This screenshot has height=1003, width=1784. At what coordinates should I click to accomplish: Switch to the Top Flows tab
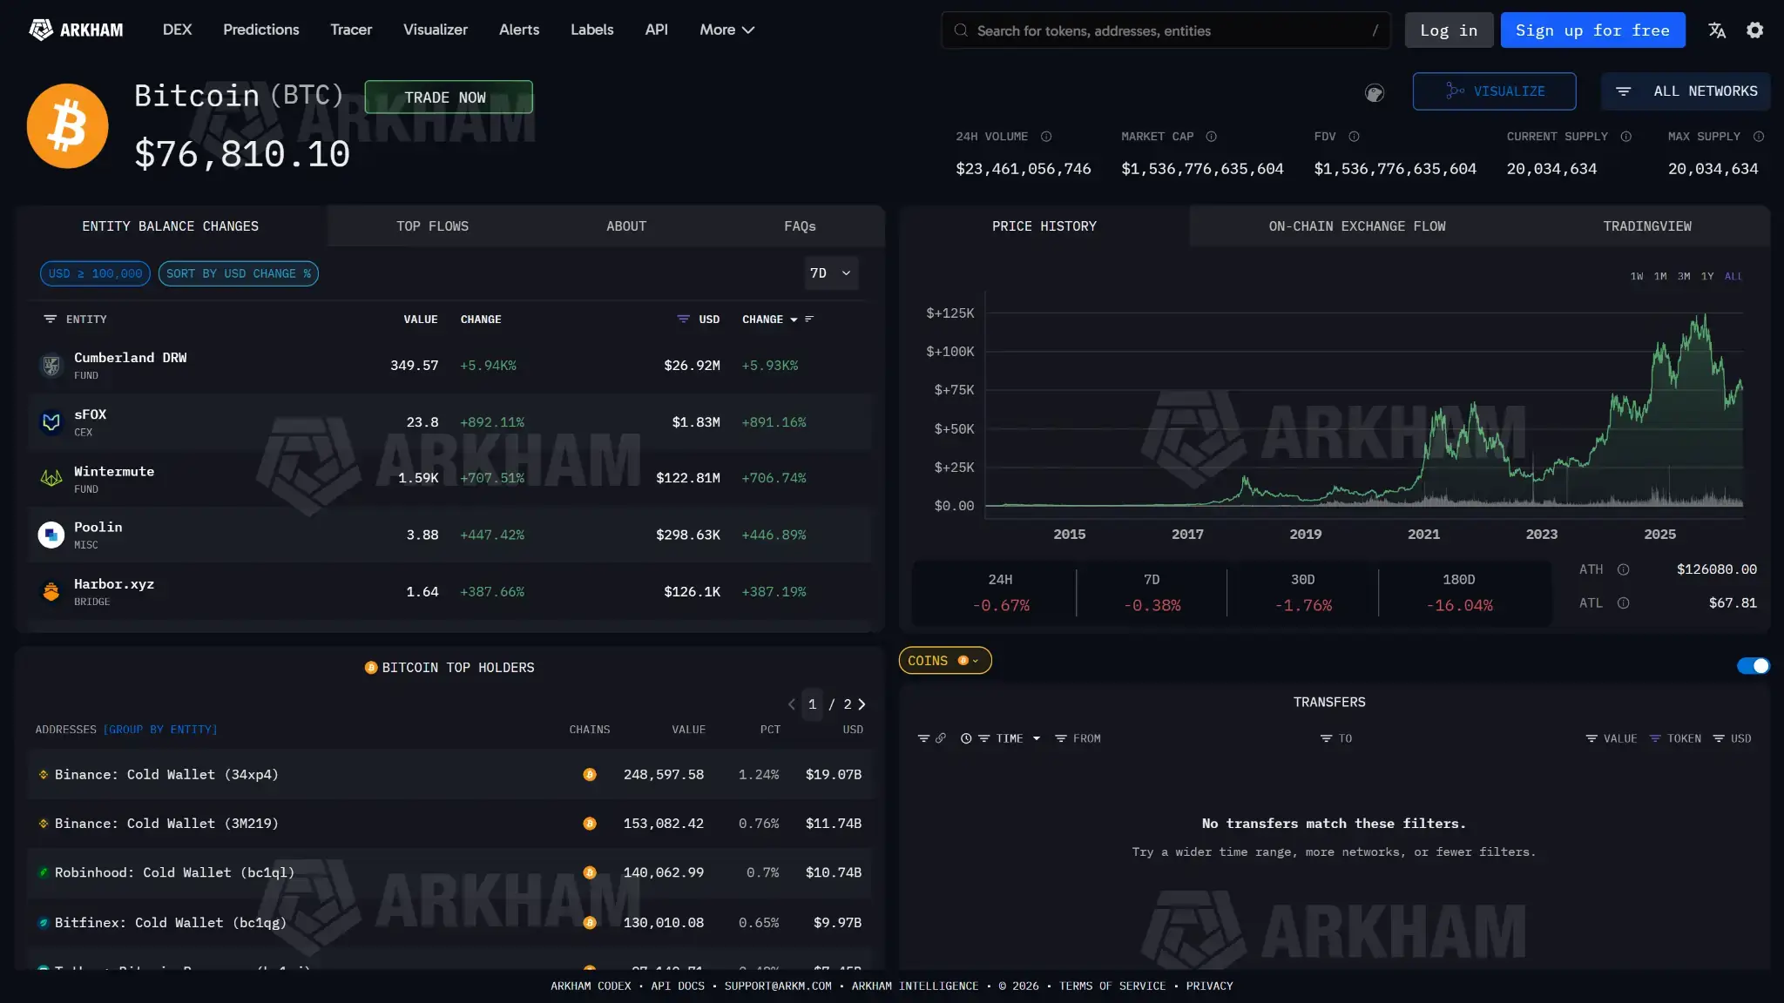pyautogui.click(x=432, y=226)
